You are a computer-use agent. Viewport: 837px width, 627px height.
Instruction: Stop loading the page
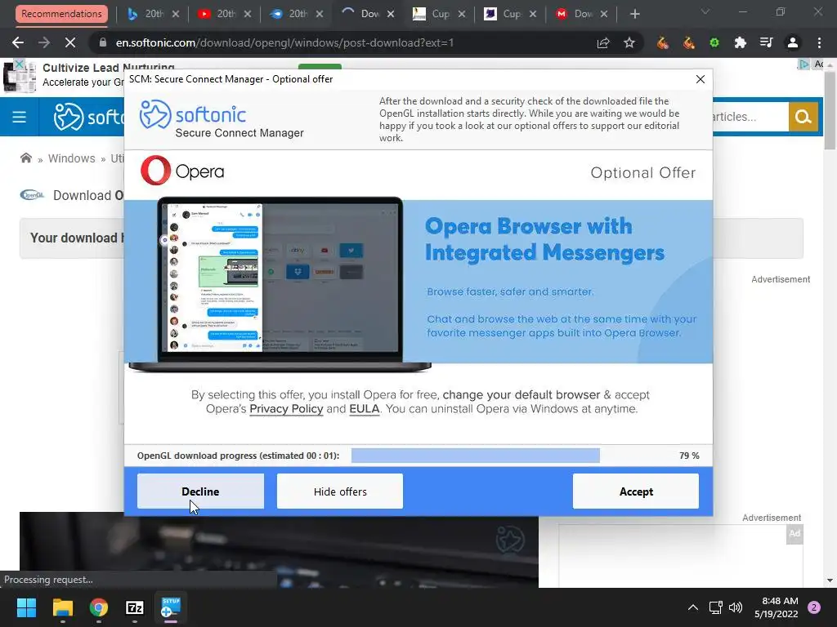(70, 42)
